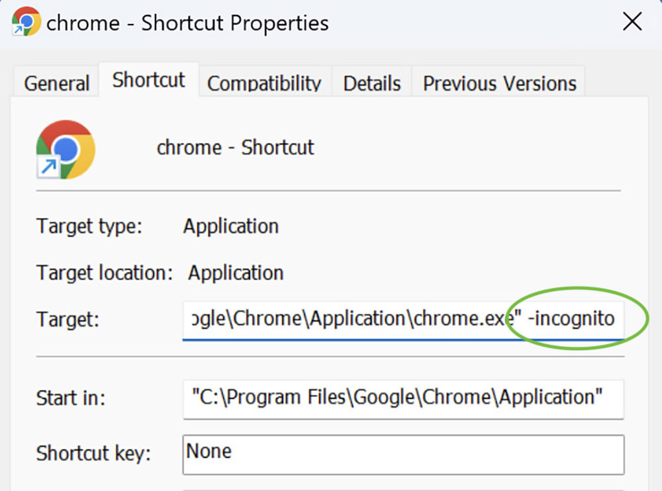Click the Target input field

point(403,320)
